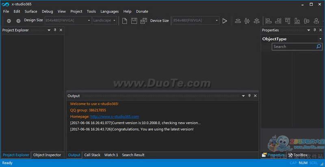Click the align right edges icon
This screenshot has height=167, width=325.
pos(278,21)
